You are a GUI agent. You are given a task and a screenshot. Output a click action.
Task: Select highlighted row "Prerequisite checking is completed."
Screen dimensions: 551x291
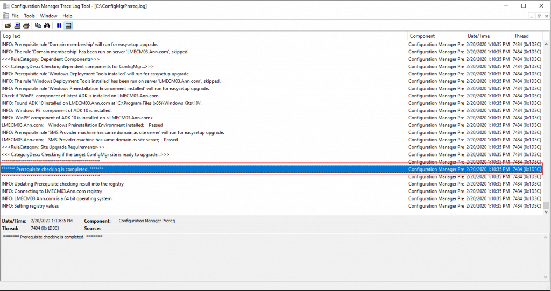272,169
